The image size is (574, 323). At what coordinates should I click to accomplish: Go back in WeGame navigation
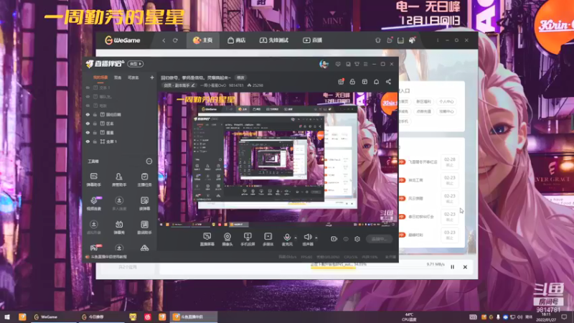tap(164, 40)
